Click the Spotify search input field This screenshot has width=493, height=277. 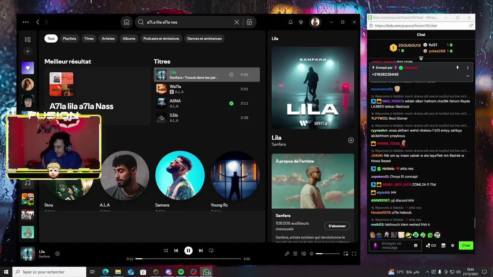coord(188,22)
